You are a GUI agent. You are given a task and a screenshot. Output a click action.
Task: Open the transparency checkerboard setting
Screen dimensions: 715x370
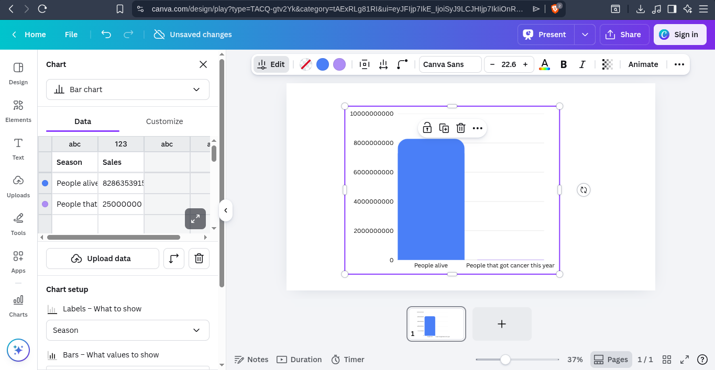[607, 64]
